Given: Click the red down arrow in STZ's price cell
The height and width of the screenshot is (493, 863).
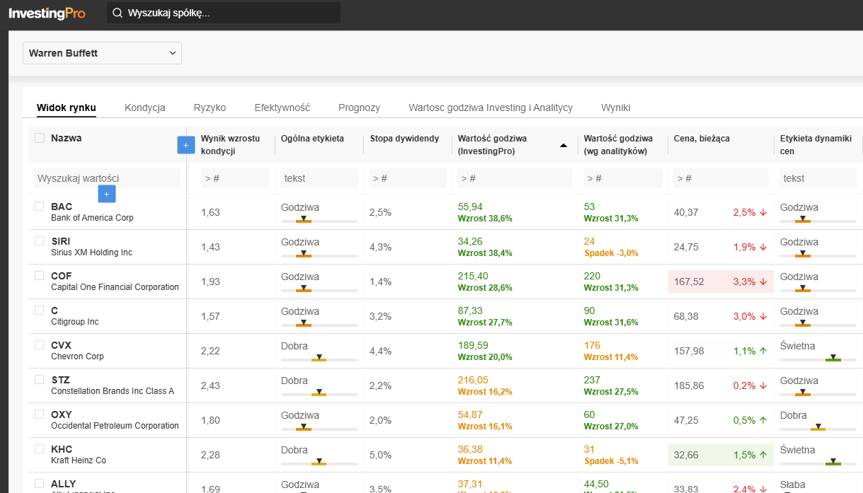Looking at the screenshot, I should point(762,385).
